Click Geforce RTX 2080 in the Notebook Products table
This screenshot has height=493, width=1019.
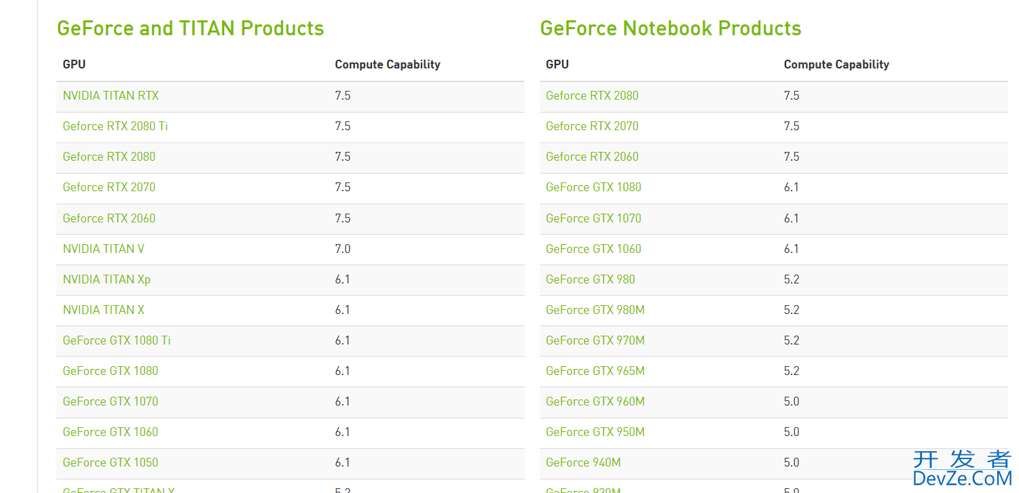pos(592,96)
